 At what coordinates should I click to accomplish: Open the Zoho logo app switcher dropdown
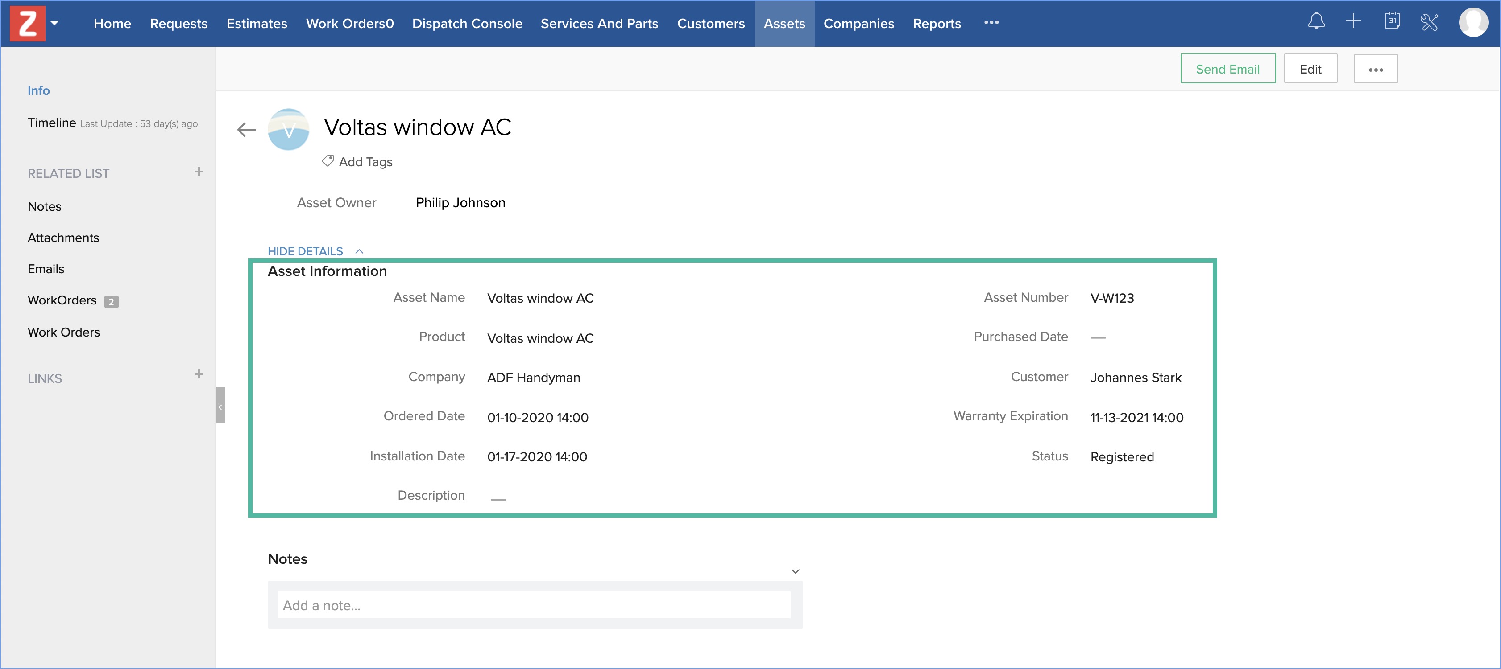55,23
